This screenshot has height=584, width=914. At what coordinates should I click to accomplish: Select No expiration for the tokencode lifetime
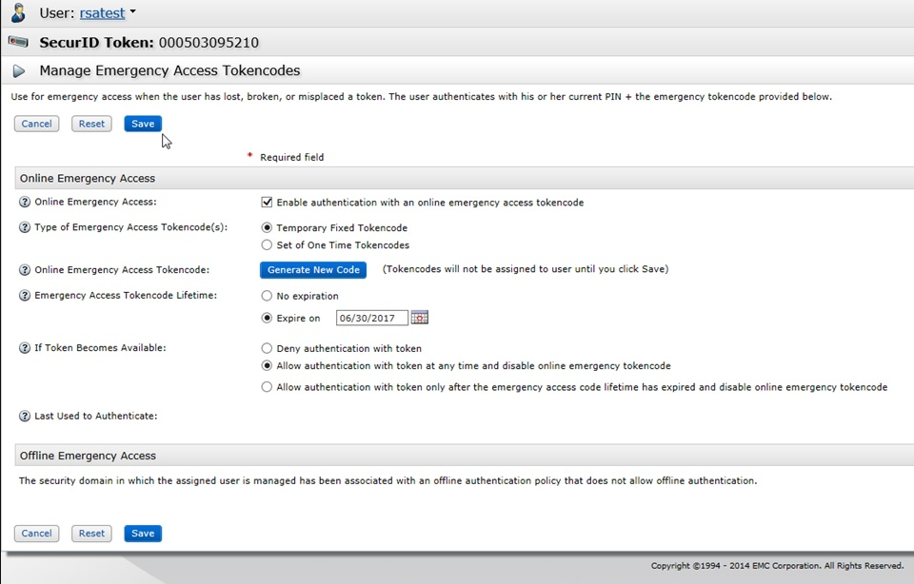click(x=268, y=295)
